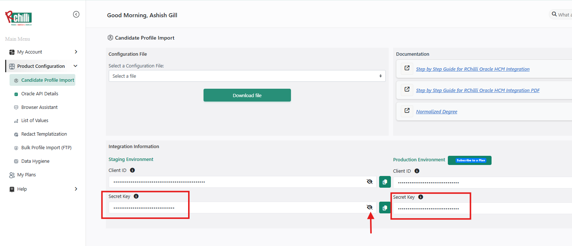
Task: Click Subscribe to a Plan button
Action: pos(470,160)
